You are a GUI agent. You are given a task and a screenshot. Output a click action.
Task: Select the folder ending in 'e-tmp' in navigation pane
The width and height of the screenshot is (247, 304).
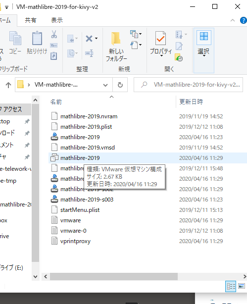click(x=8, y=181)
